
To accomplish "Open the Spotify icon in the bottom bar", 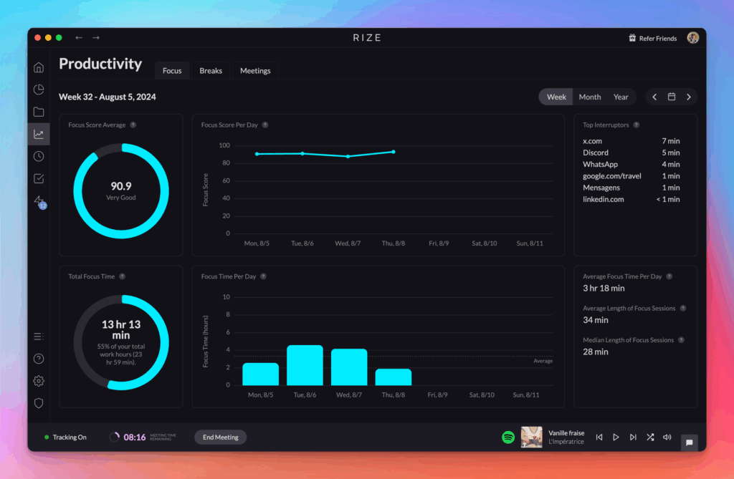I will tap(507, 437).
